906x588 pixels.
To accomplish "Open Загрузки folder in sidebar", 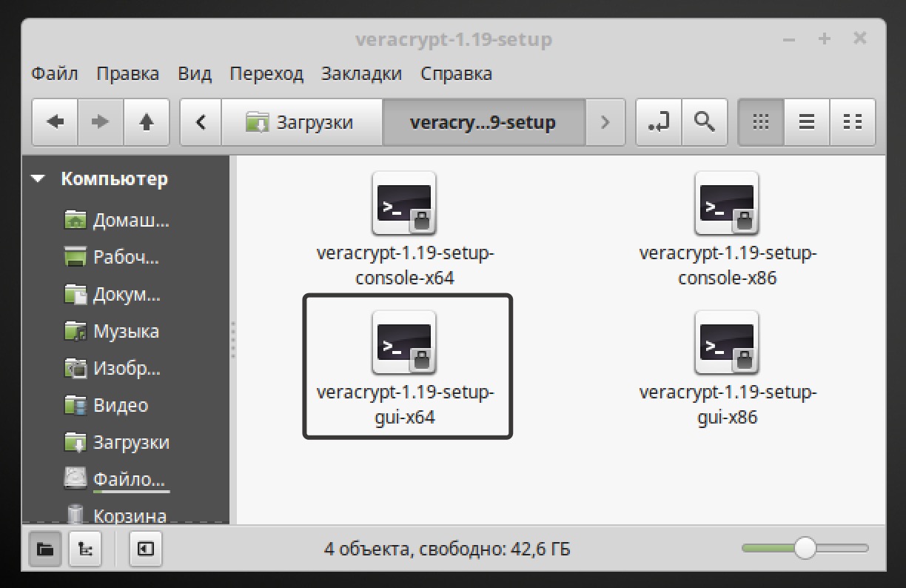I will [117, 442].
